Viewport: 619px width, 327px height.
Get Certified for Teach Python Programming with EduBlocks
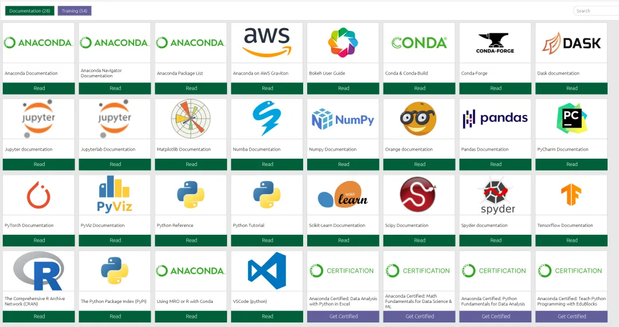(571, 316)
